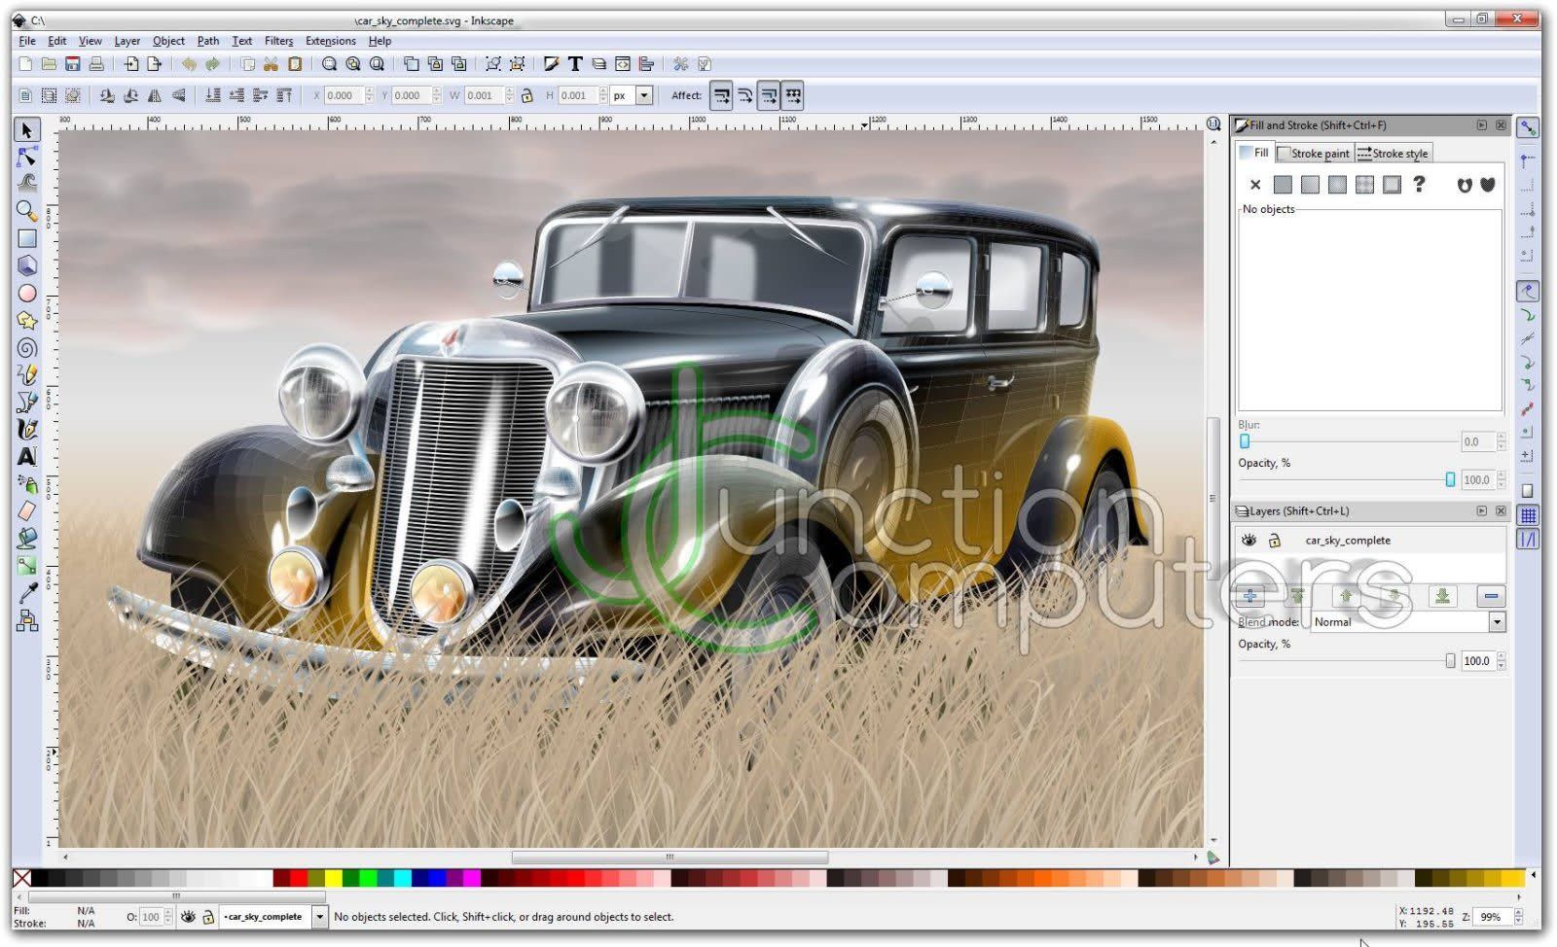Select the Node edit tool

pyautogui.click(x=26, y=157)
